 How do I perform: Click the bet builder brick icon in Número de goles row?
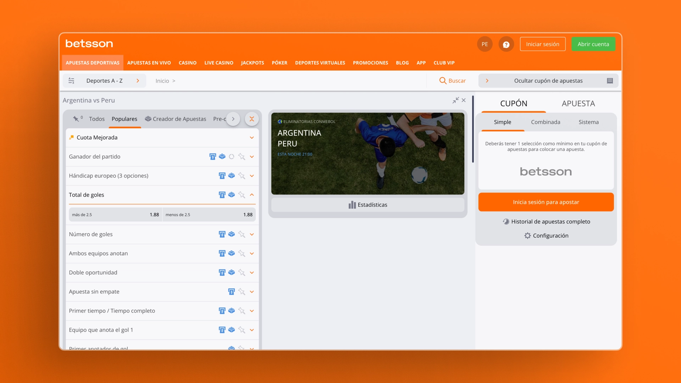pyautogui.click(x=232, y=234)
